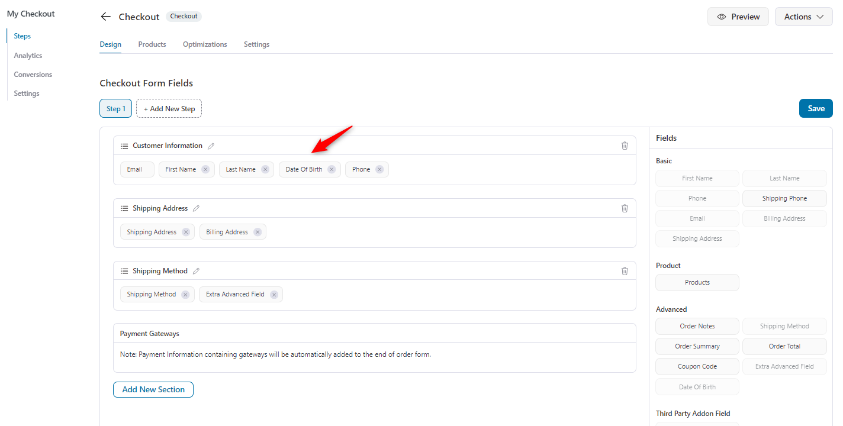The height and width of the screenshot is (426, 843).
Task: Click disabled First Name in Fields panel
Action: (x=697, y=178)
